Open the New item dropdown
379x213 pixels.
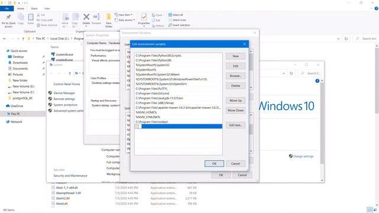pyautogui.click(x=124, y=15)
